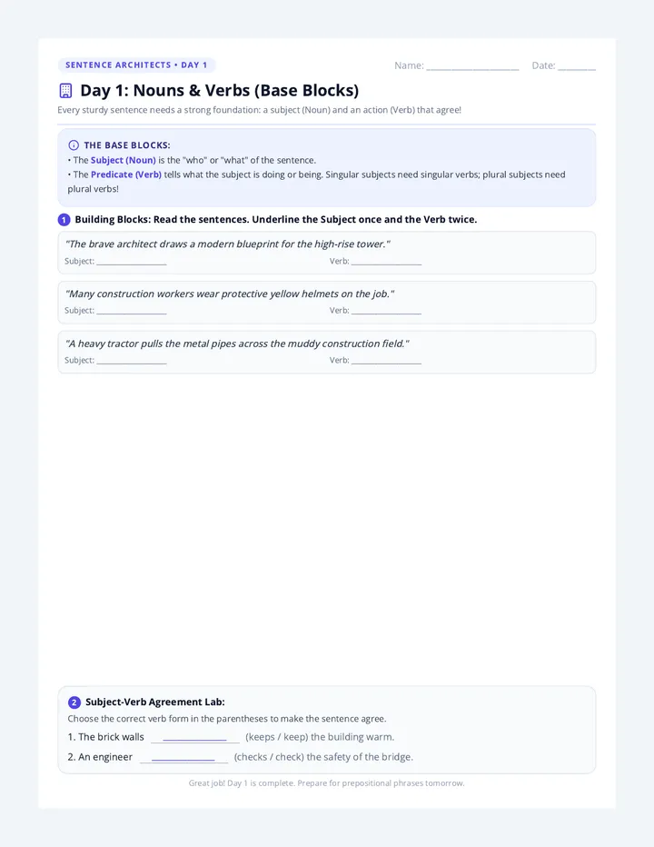Click the Subject blank for construction workers sentence
The width and height of the screenshot is (654, 847).
click(132, 311)
